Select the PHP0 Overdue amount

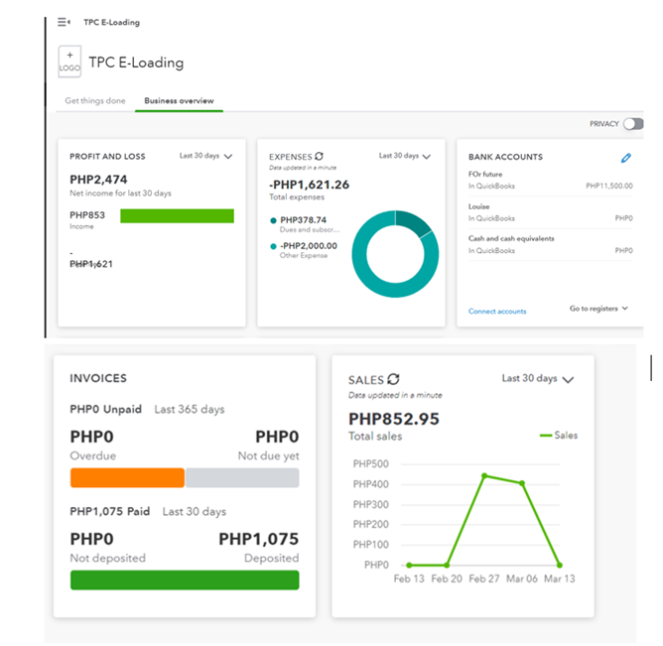tap(91, 437)
